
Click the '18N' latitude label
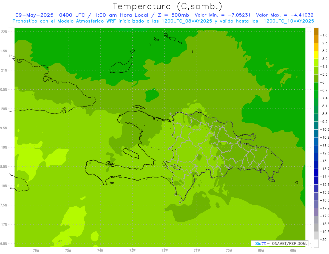pos(4,186)
